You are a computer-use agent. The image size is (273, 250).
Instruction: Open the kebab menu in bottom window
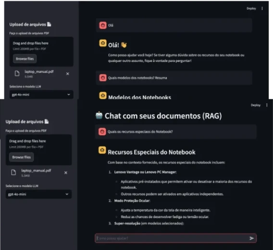coord(267,105)
